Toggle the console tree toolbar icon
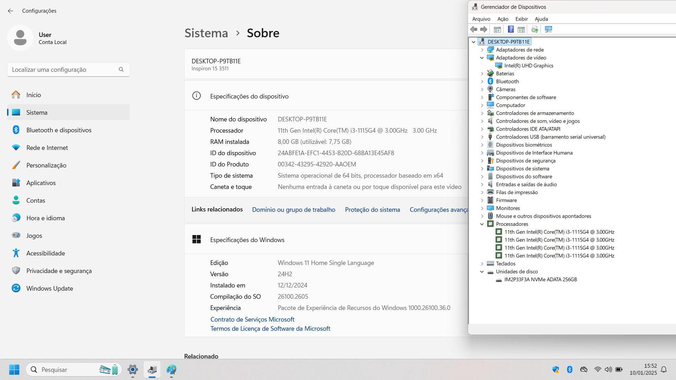The height and width of the screenshot is (380, 676). point(497,30)
